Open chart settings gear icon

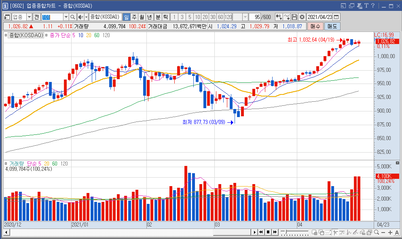(x=302, y=17)
